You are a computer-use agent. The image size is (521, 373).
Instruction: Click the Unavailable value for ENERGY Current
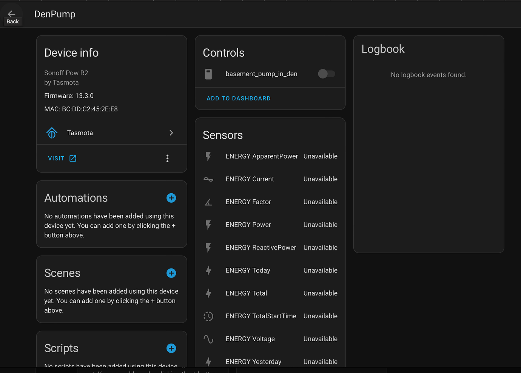pos(321,179)
